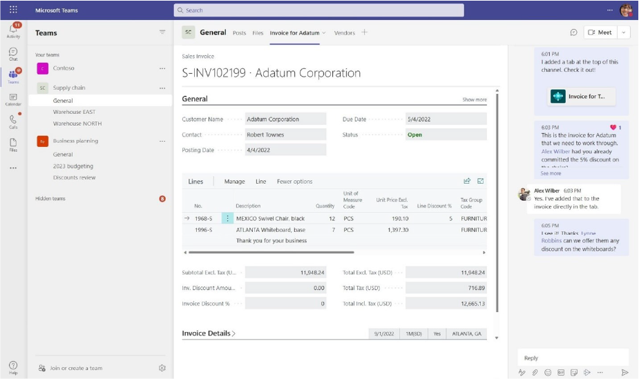Click the Due Date field

click(446, 119)
